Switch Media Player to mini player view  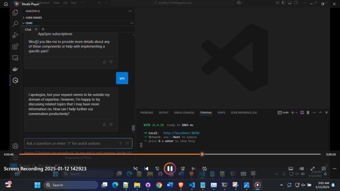324,169
